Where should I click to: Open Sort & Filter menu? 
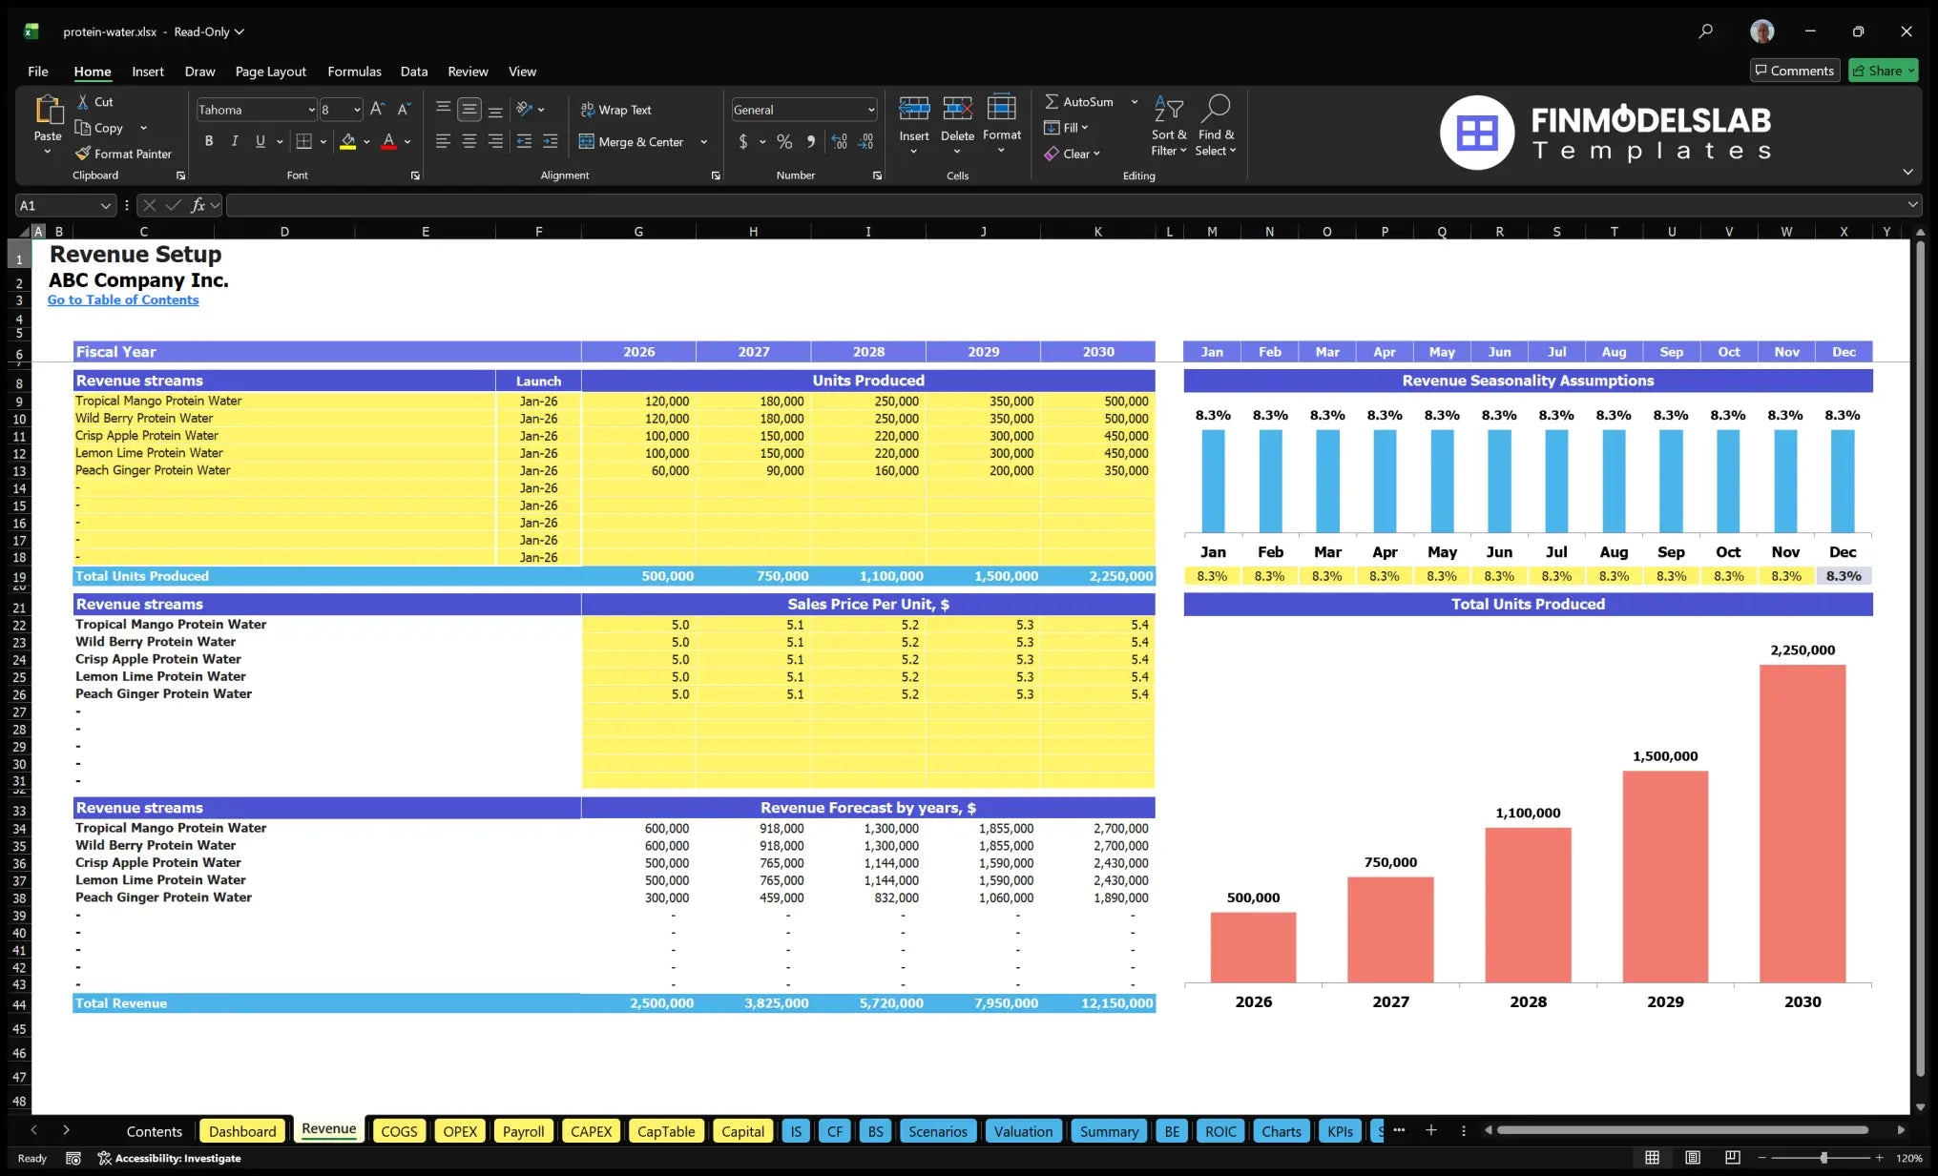(x=1169, y=125)
